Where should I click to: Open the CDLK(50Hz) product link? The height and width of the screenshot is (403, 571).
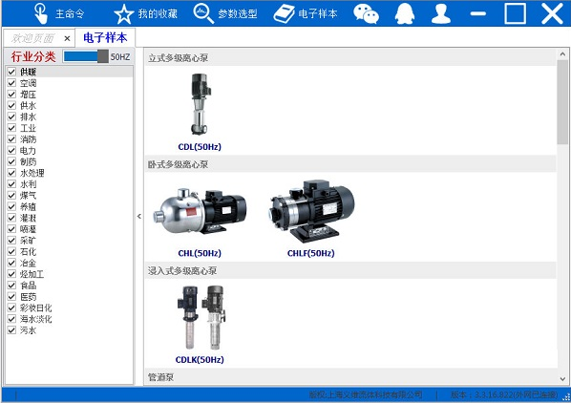200,360
